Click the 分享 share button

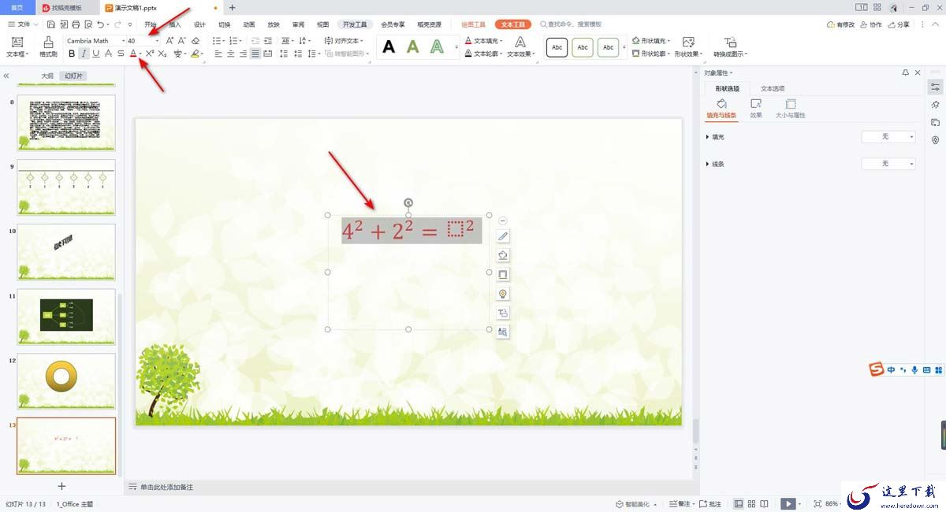coord(898,24)
